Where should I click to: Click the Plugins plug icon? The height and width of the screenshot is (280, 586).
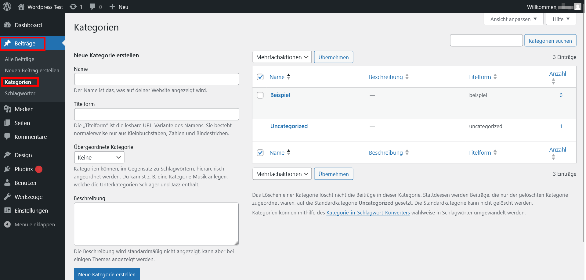pyautogui.click(x=7, y=169)
